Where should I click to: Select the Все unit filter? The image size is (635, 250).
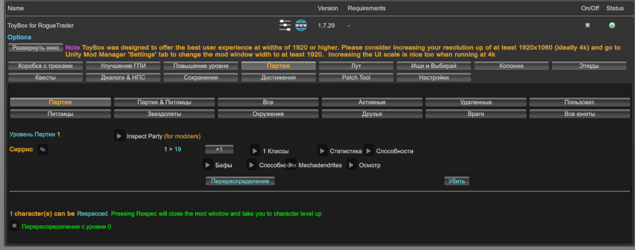click(x=268, y=102)
